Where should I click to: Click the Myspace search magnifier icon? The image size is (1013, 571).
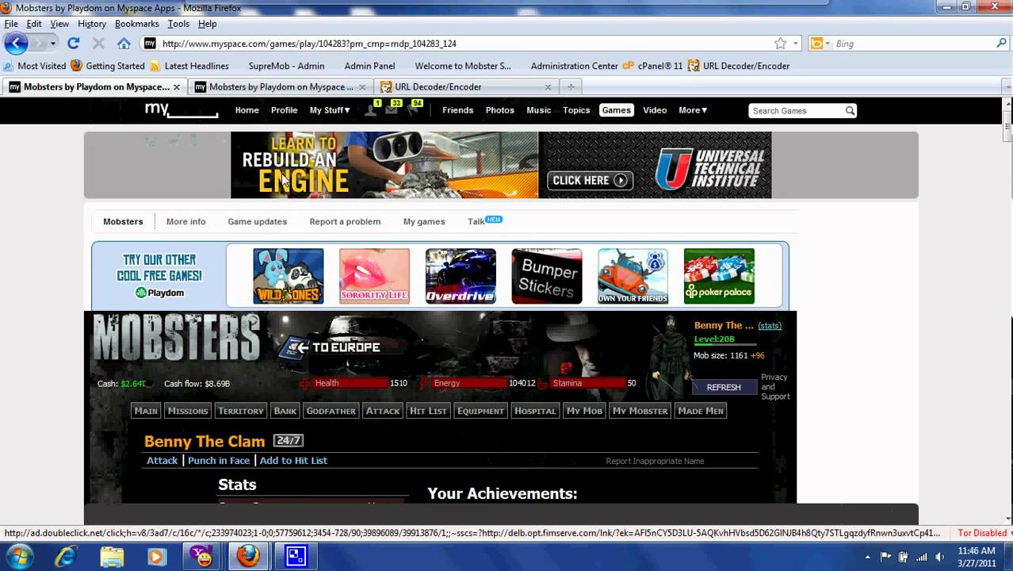point(850,111)
